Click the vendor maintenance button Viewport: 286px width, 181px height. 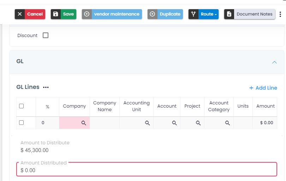[112, 14]
